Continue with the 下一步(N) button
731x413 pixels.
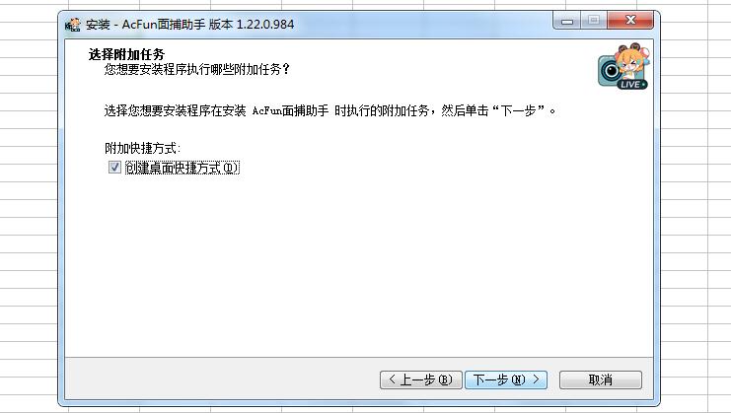click(506, 379)
